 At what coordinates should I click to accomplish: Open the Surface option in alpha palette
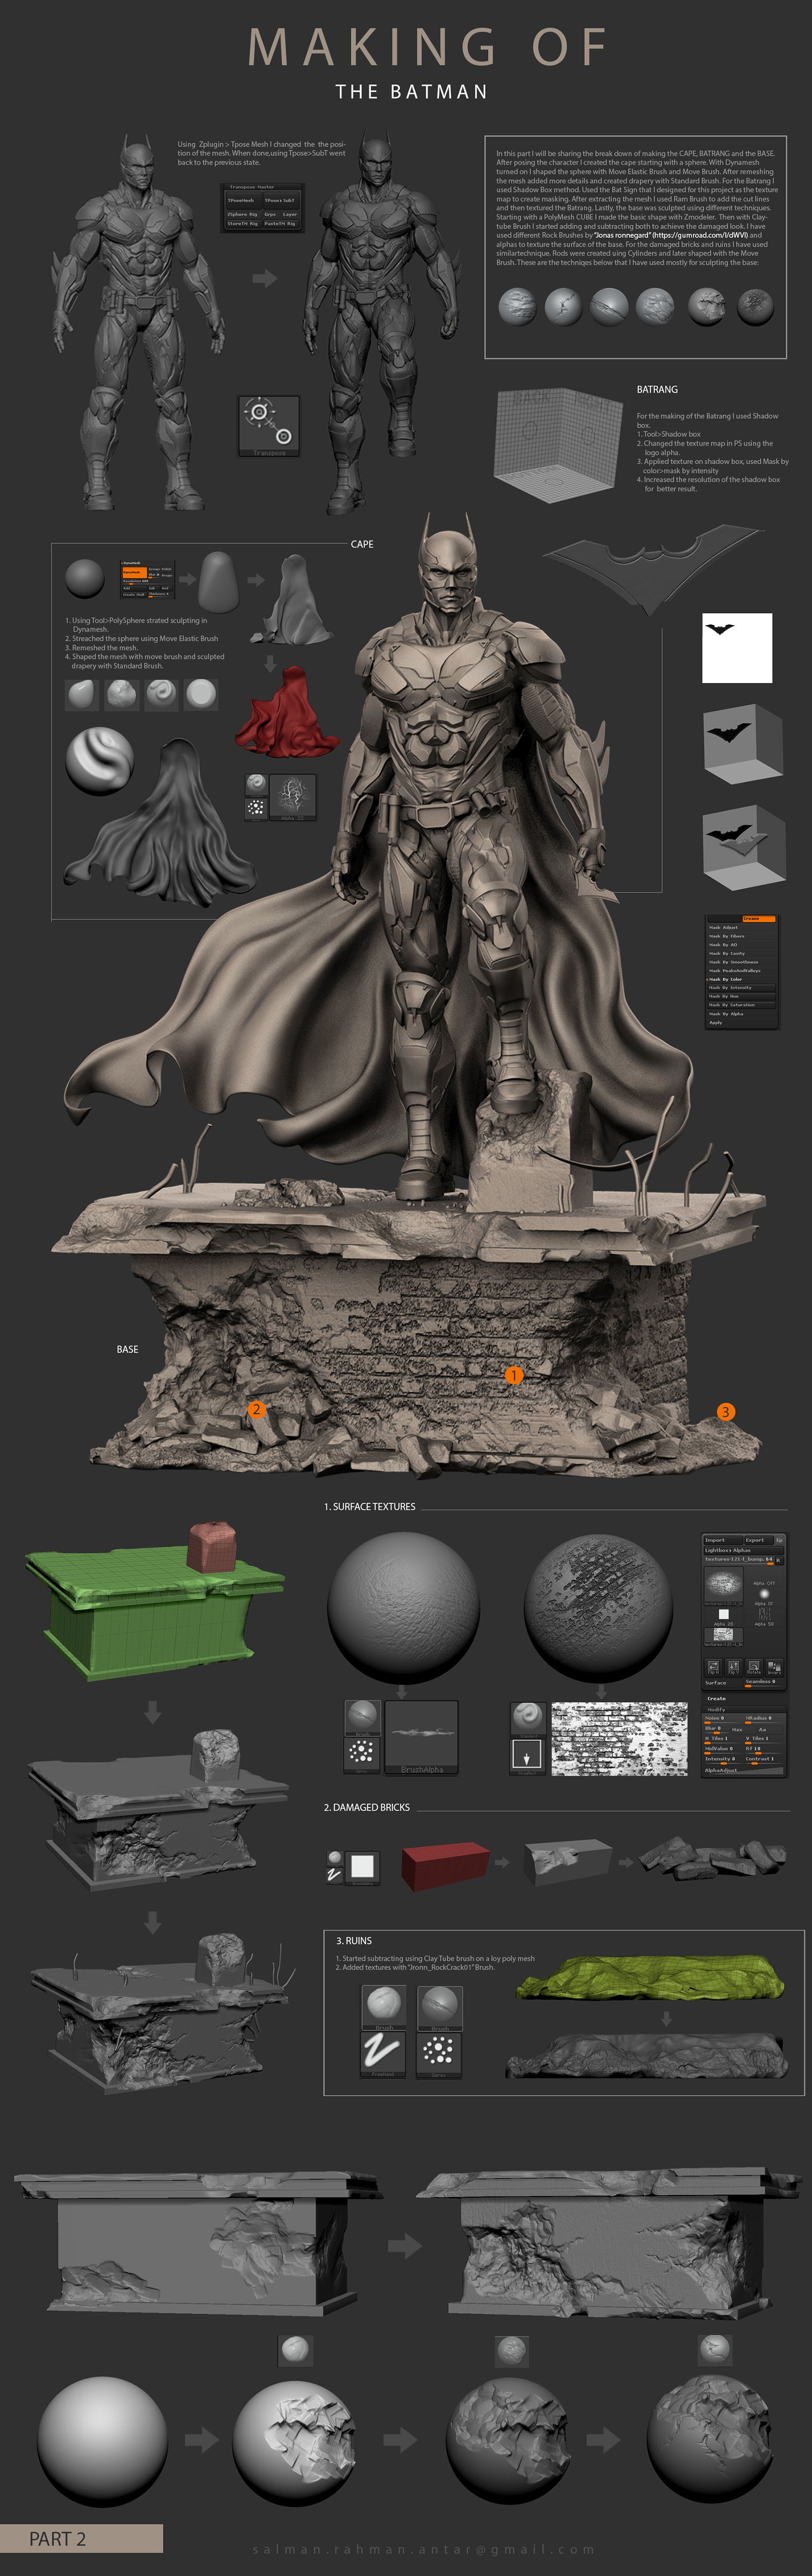click(x=724, y=1683)
